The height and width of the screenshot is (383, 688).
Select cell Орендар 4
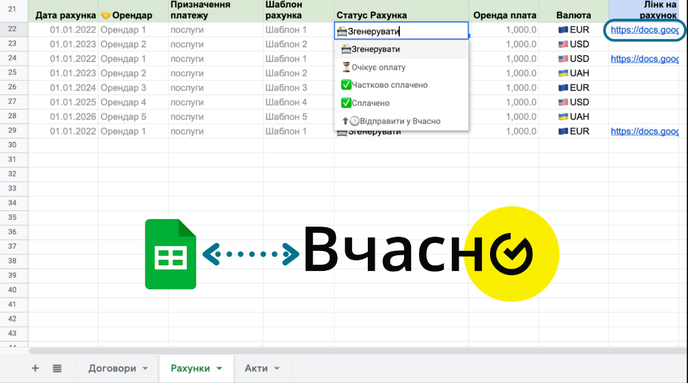pos(133,102)
